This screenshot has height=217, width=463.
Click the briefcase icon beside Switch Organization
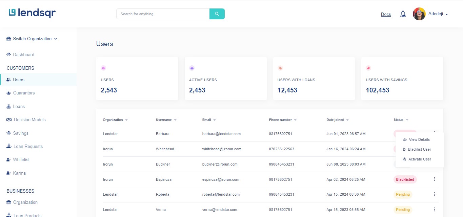tap(9, 39)
